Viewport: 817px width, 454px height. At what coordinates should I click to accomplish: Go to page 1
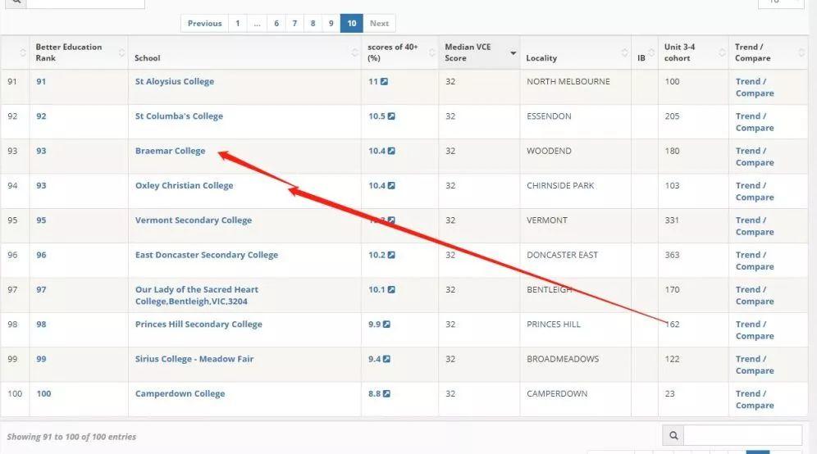pyautogui.click(x=238, y=24)
